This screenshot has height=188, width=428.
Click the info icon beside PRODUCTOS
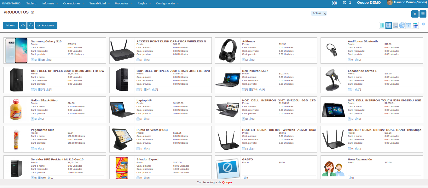[32, 12]
